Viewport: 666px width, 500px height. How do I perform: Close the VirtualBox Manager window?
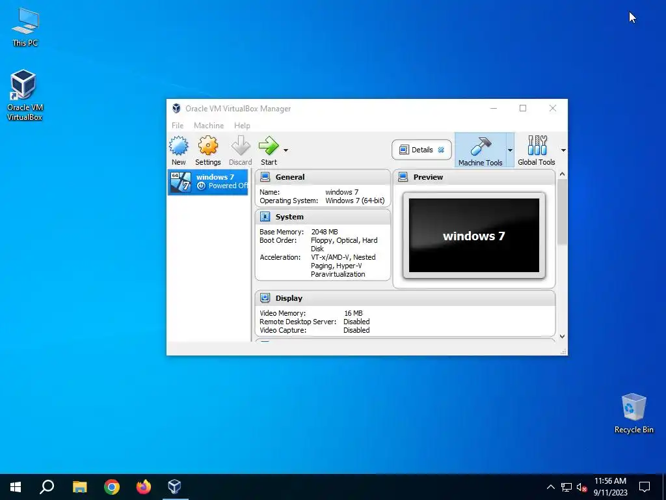point(553,109)
